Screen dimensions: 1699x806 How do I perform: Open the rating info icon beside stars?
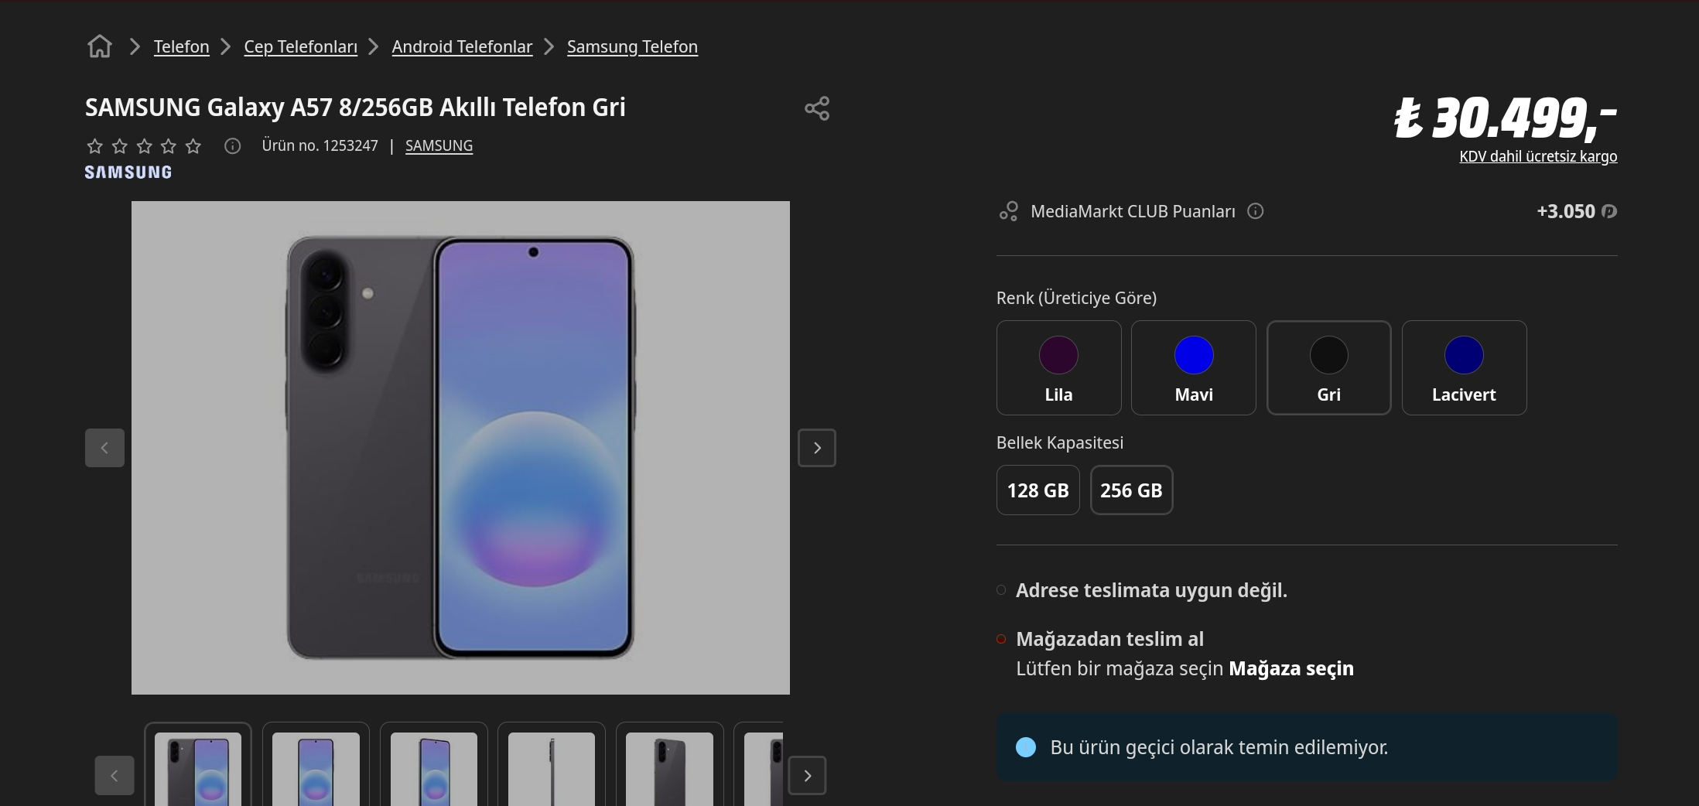(x=232, y=146)
